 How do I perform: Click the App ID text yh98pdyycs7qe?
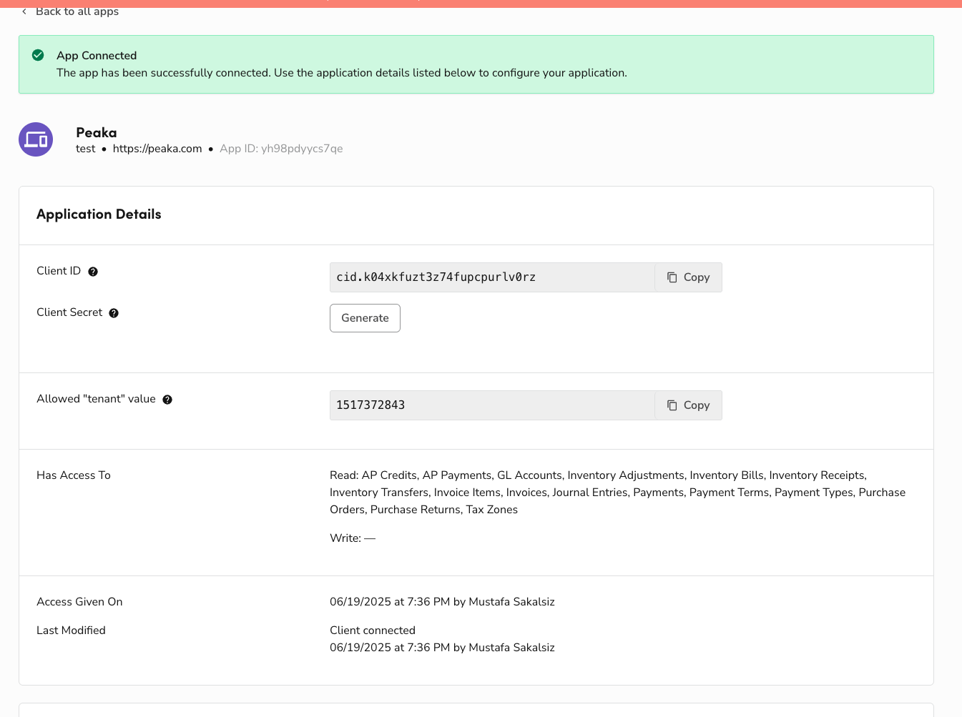[281, 149]
